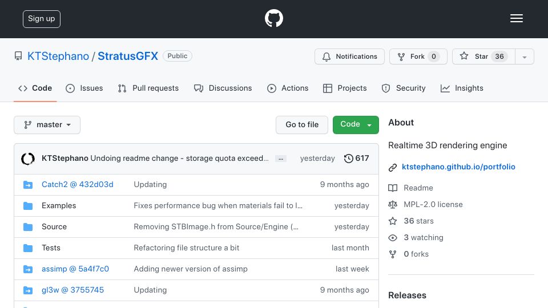
Task: Click the license scale icon
Action: point(393,205)
